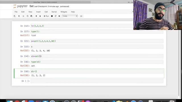Click the Out[22] prompt label
Viewport: 182px width, 102px height.
pyautogui.click(x=25, y=51)
